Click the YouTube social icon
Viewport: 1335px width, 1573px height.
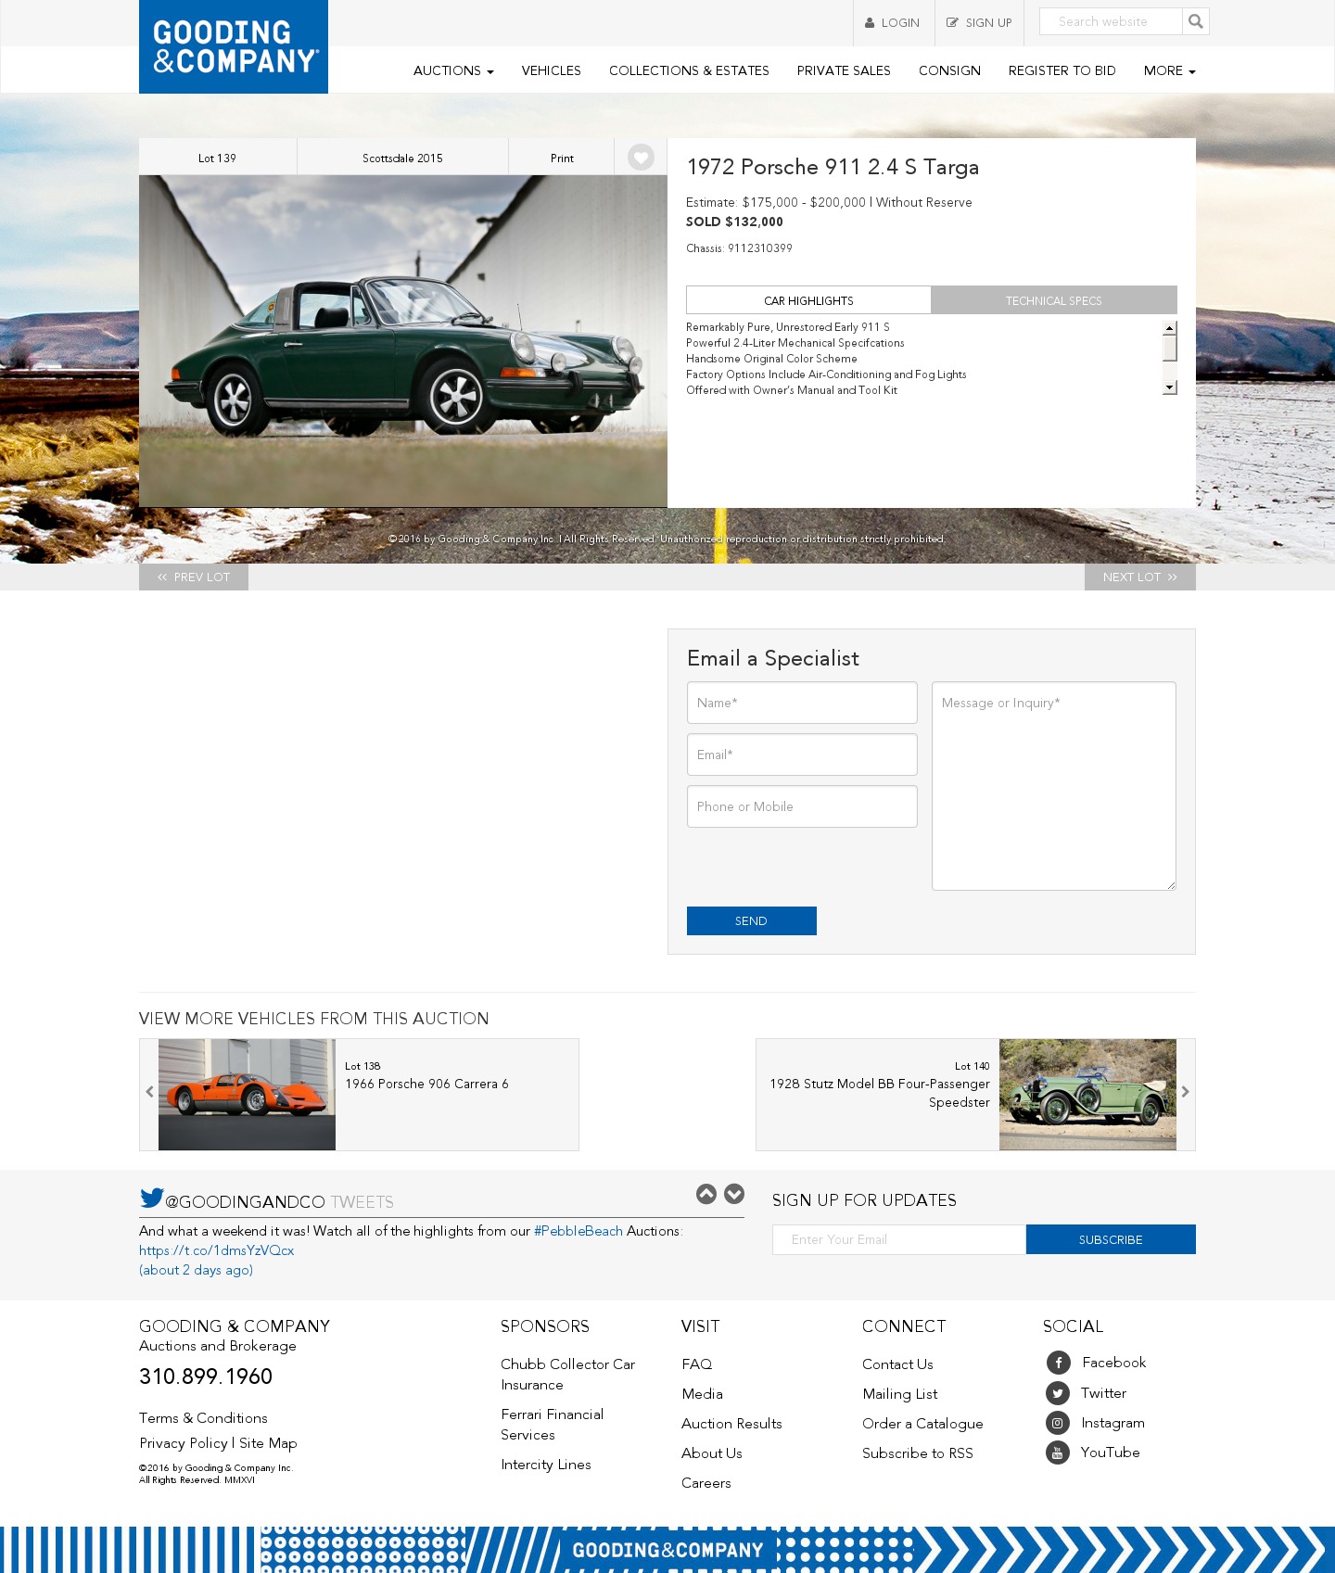[x=1058, y=1452]
